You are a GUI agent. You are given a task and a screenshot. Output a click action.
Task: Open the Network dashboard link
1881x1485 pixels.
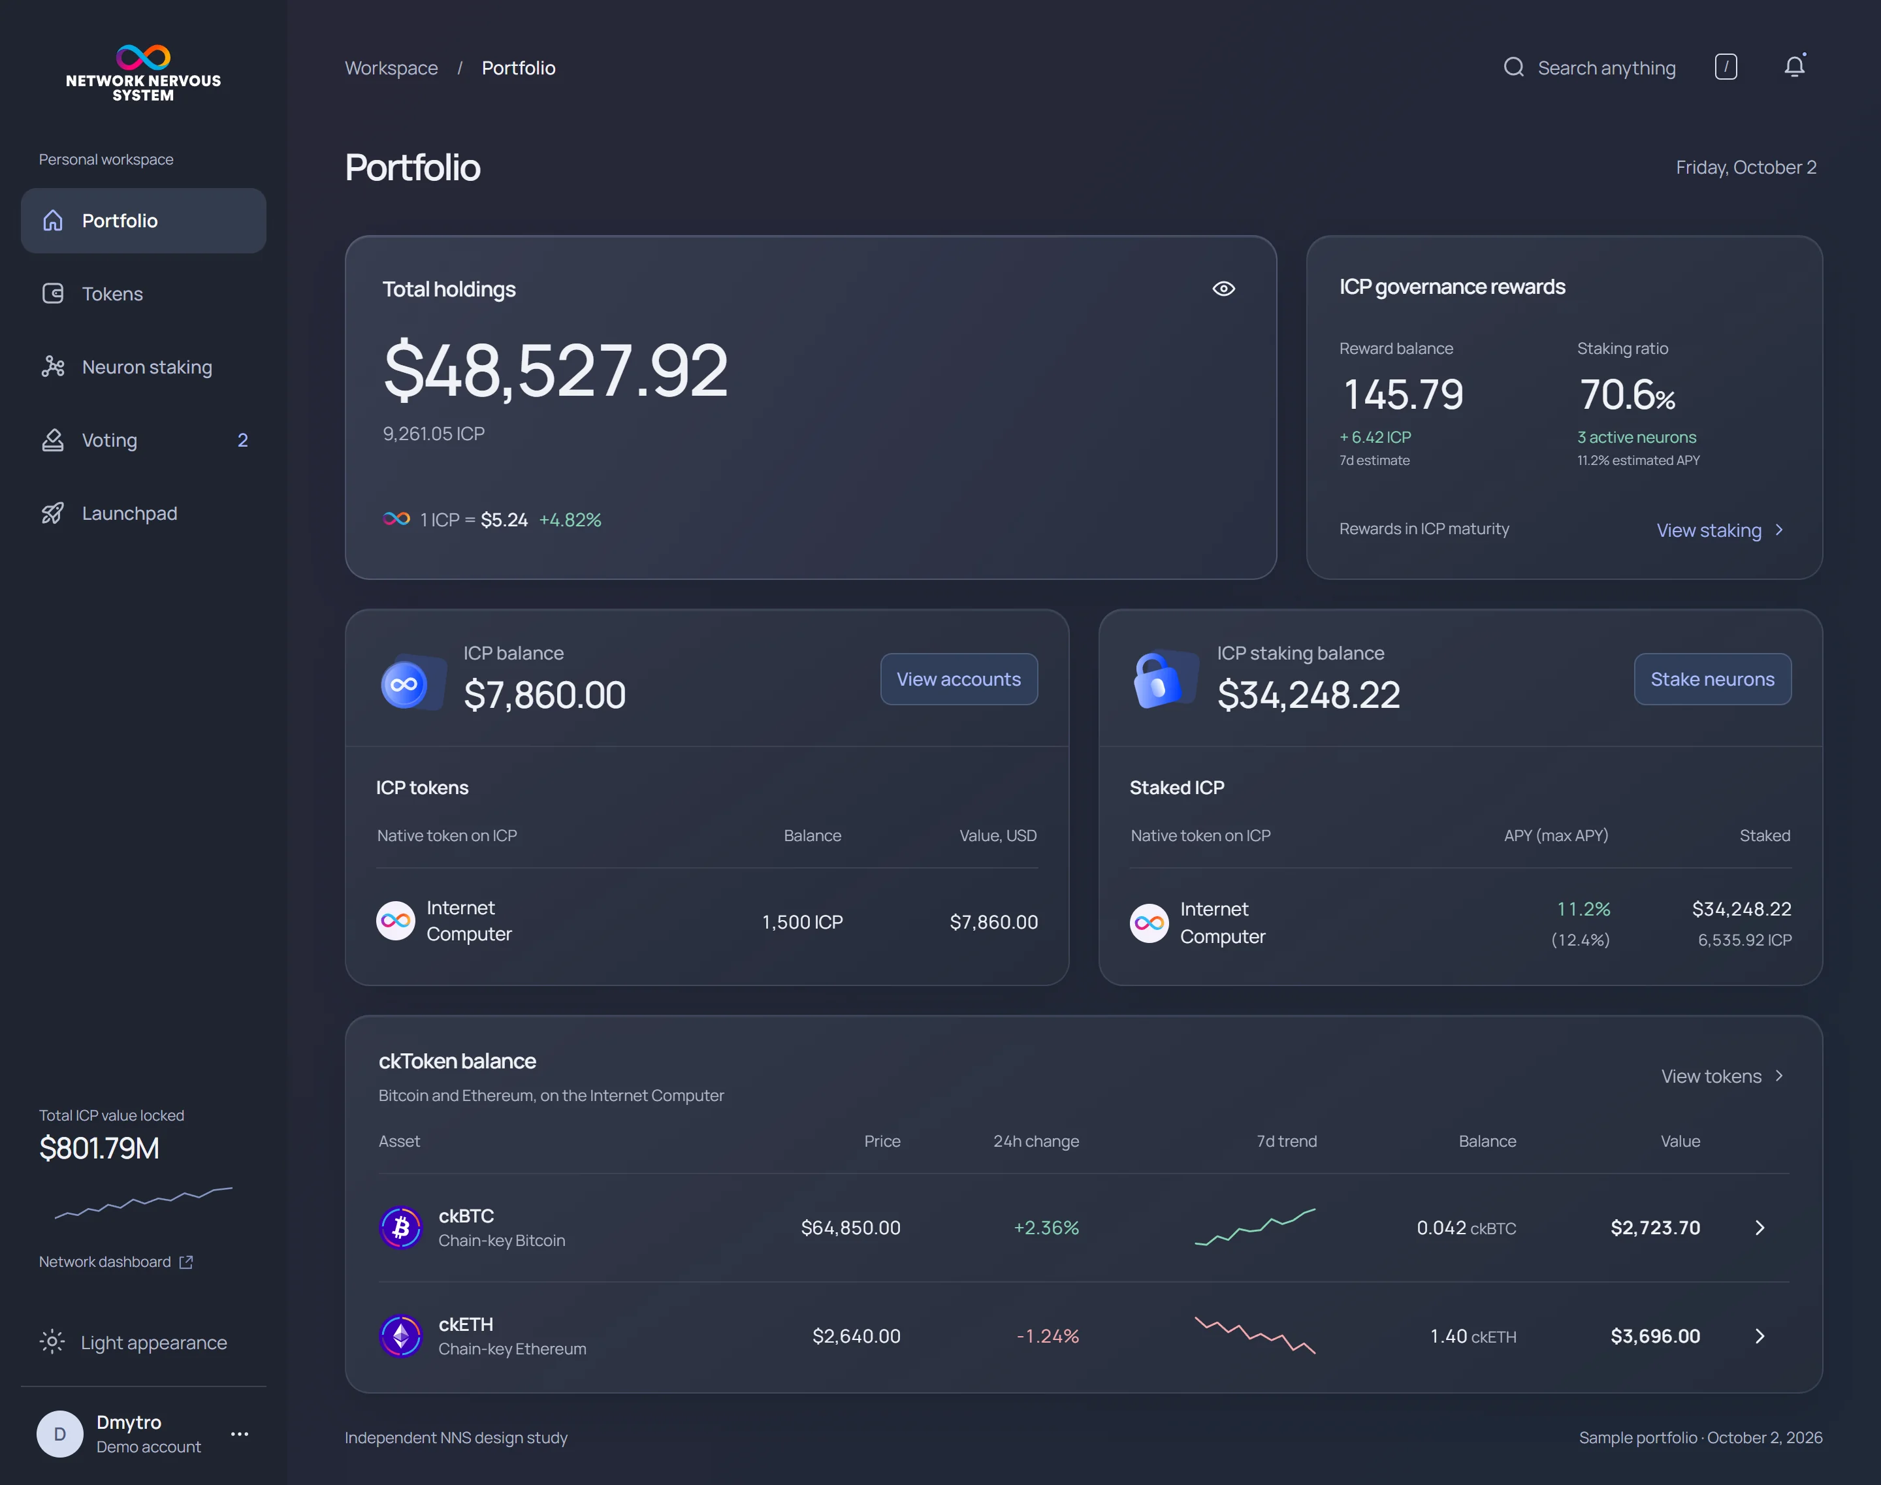pos(116,1262)
